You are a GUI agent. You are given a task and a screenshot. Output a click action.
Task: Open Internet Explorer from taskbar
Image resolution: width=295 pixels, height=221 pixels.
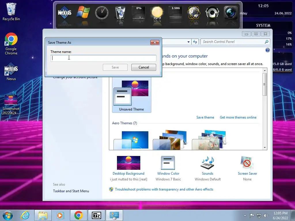tap(25, 215)
